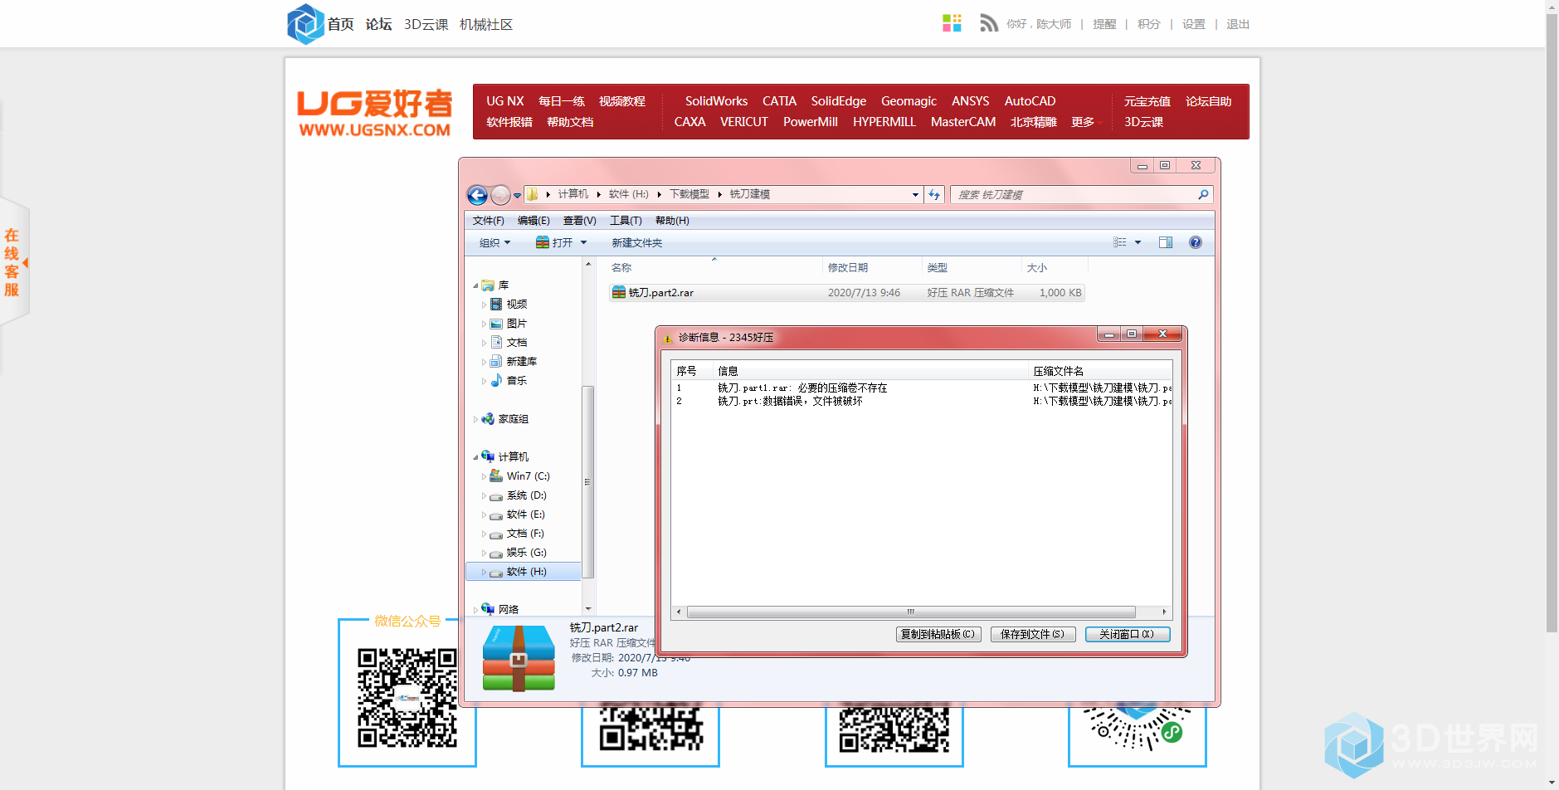Click the navigation pane vertical scrollbar
Image resolution: width=1559 pixels, height=790 pixels.
coord(587,482)
